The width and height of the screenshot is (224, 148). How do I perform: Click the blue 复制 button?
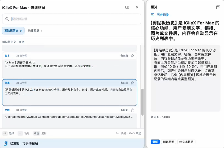(x=155, y=142)
